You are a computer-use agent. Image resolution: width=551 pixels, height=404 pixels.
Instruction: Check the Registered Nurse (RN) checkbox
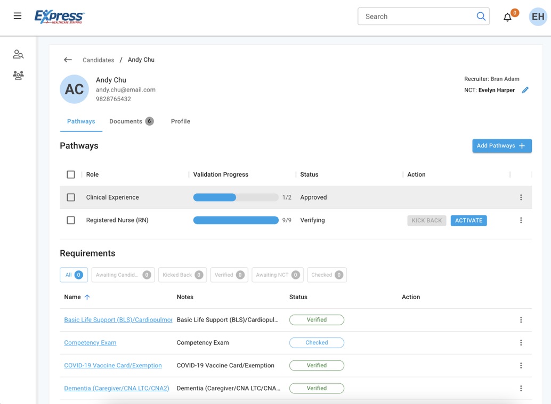[x=71, y=220]
